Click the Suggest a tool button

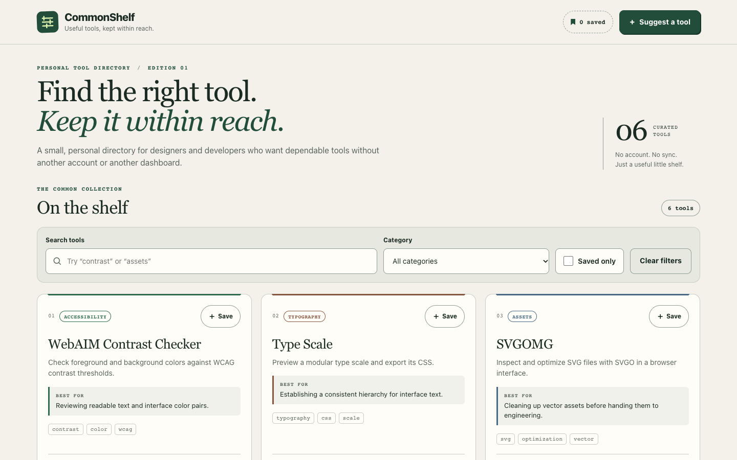pyautogui.click(x=660, y=22)
